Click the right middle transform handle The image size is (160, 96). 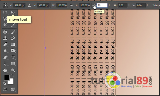[115, 48]
